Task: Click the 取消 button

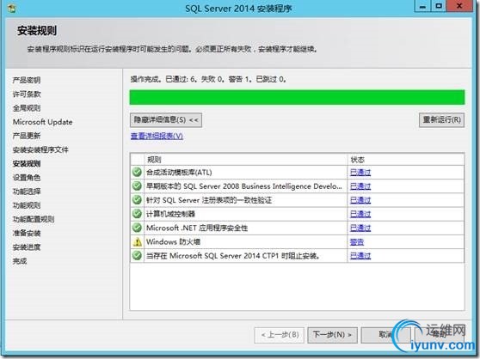Action: [x=385, y=335]
